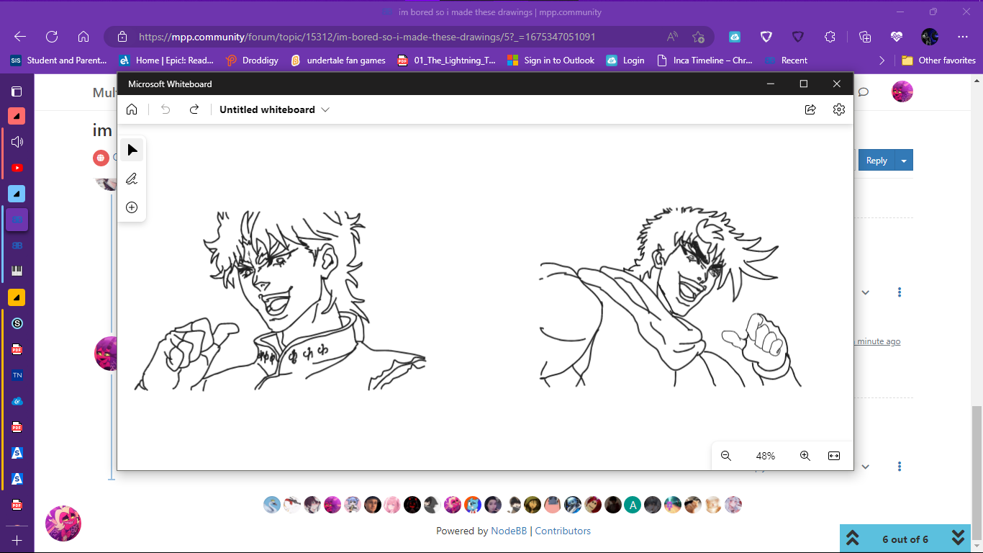
Task: Go back in the browser
Action: 20,37
